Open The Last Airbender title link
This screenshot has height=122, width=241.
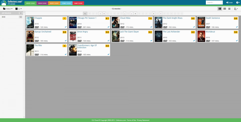171,32
